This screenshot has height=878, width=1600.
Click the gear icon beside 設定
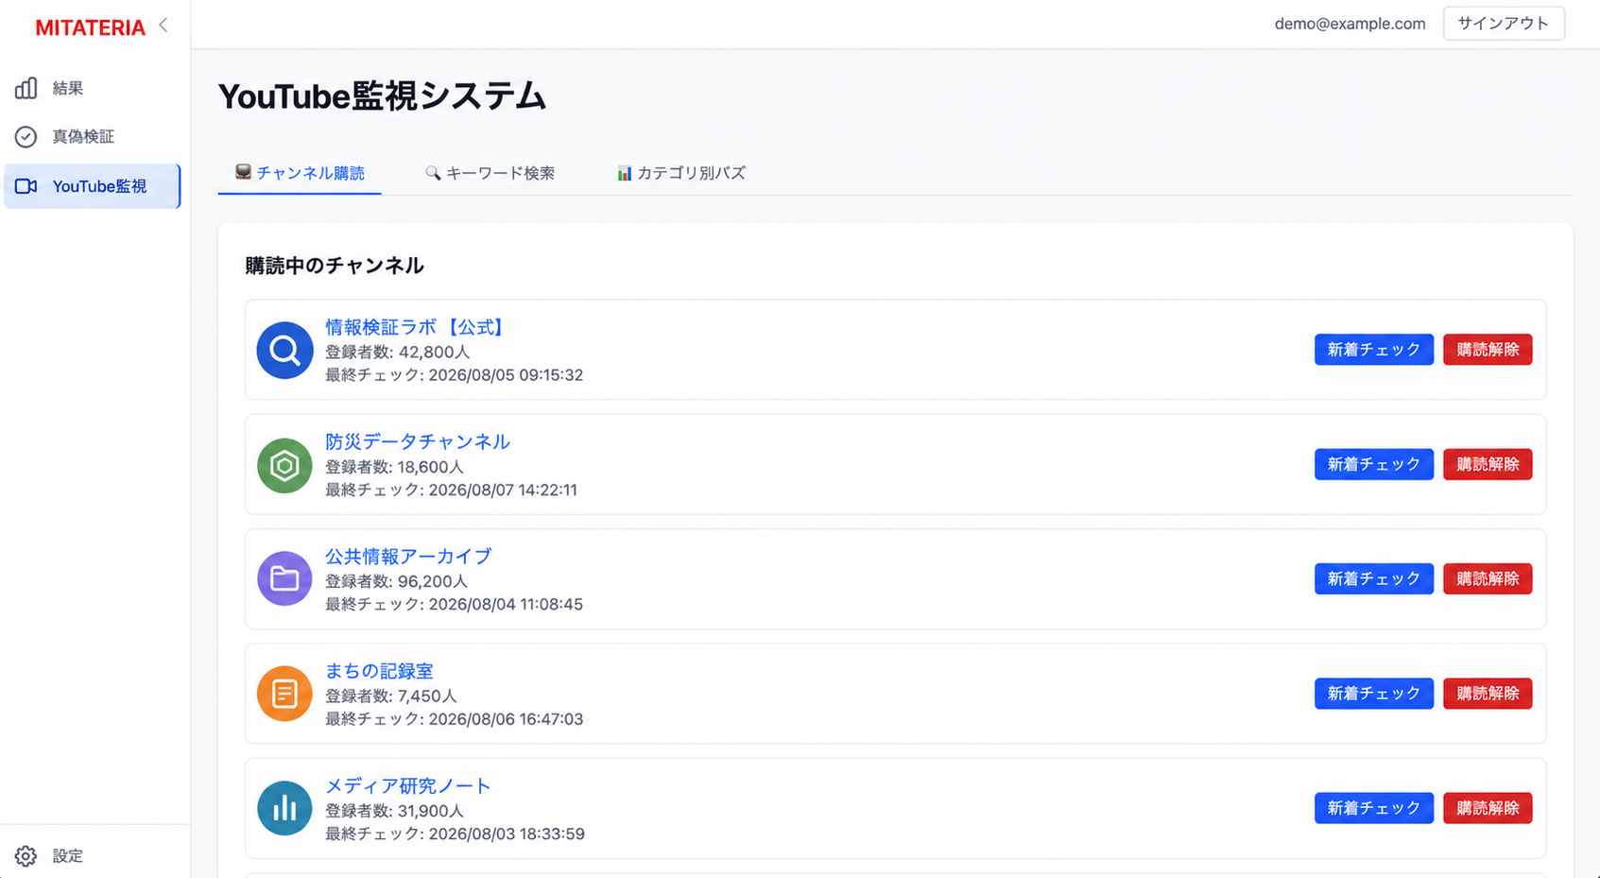click(x=26, y=856)
